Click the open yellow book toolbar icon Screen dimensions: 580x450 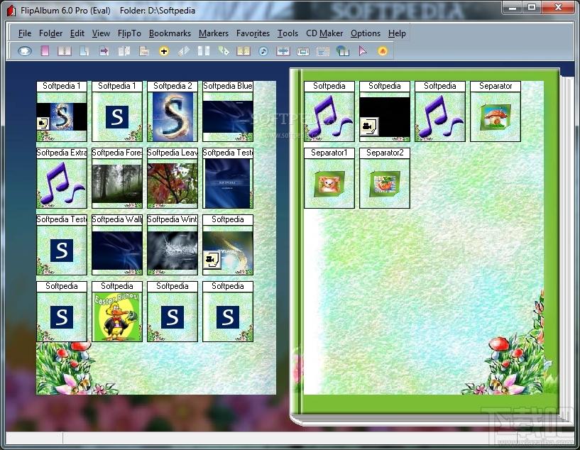(x=244, y=51)
